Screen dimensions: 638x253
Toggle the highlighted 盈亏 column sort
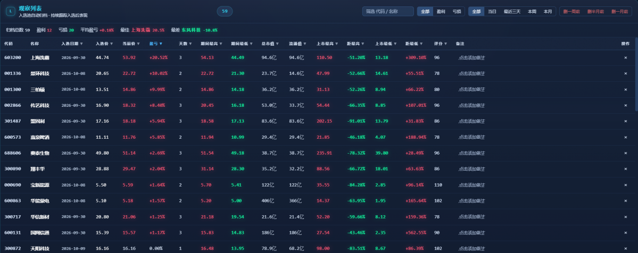[156, 44]
